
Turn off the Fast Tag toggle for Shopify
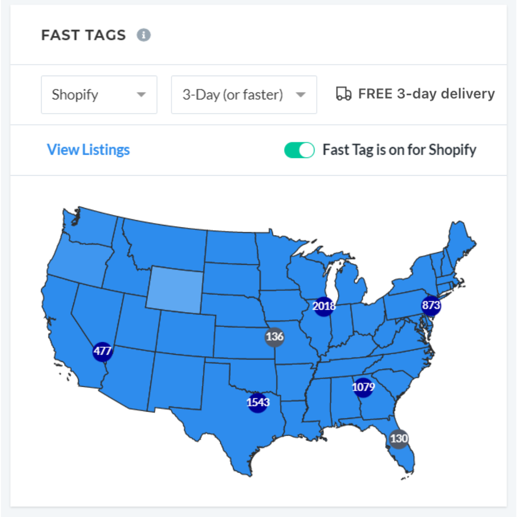click(299, 150)
